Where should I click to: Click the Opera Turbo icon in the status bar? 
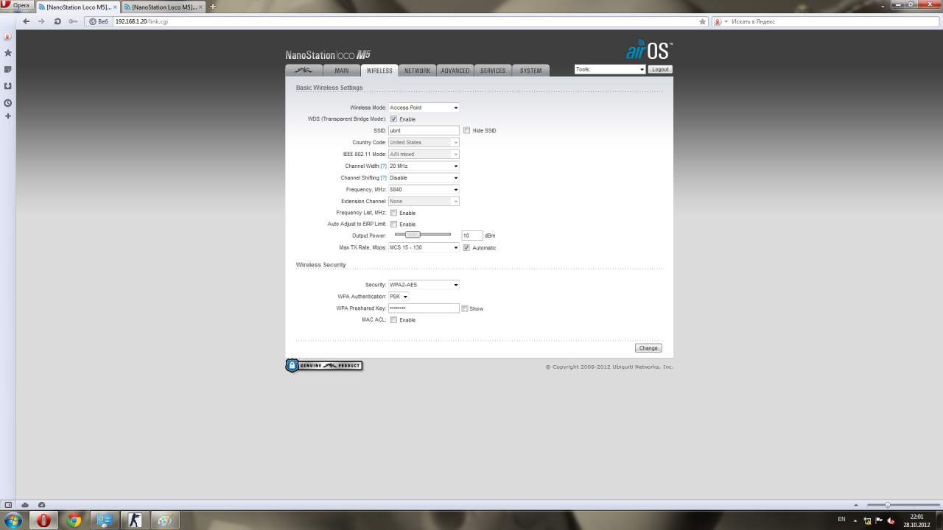(41, 505)
